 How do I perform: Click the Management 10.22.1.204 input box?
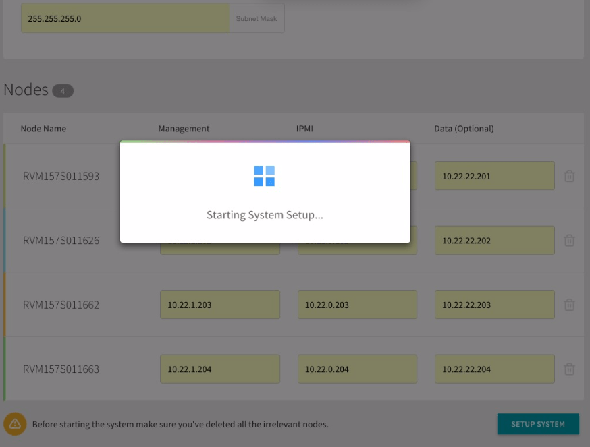220,369
